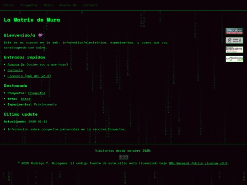Open Contacto in the top navigation bar
The height and width of the screenshot is (185, 247).
click(90, 5)
